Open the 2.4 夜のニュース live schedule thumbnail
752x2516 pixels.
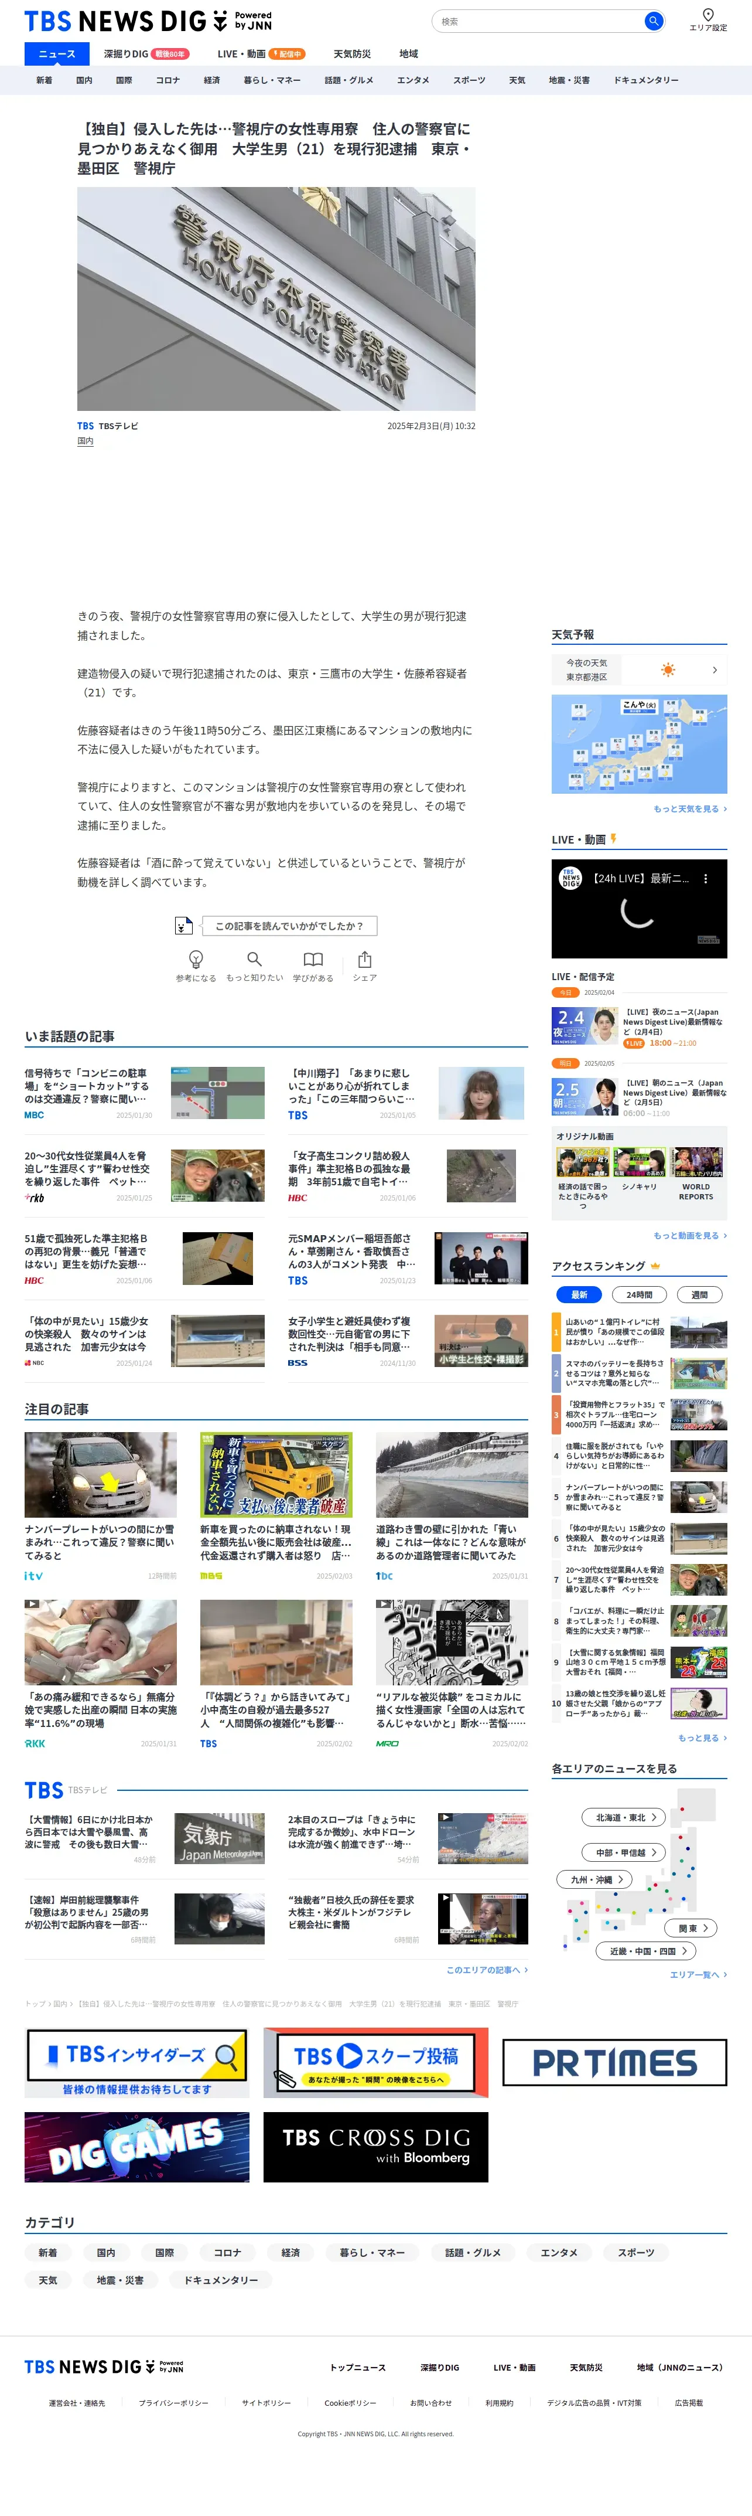[x=584, y=1025]
